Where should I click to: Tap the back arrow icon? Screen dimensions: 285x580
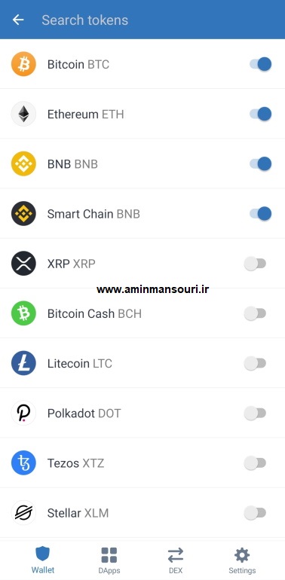tap(18, 20)
